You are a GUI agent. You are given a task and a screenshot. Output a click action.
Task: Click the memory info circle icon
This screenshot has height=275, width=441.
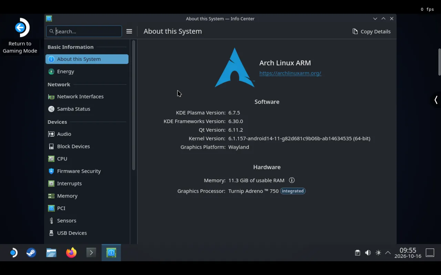[292, 180]
